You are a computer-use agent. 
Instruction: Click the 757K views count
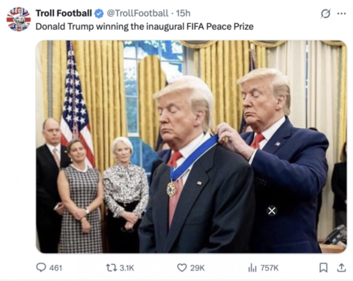click(x=269, y=268)
